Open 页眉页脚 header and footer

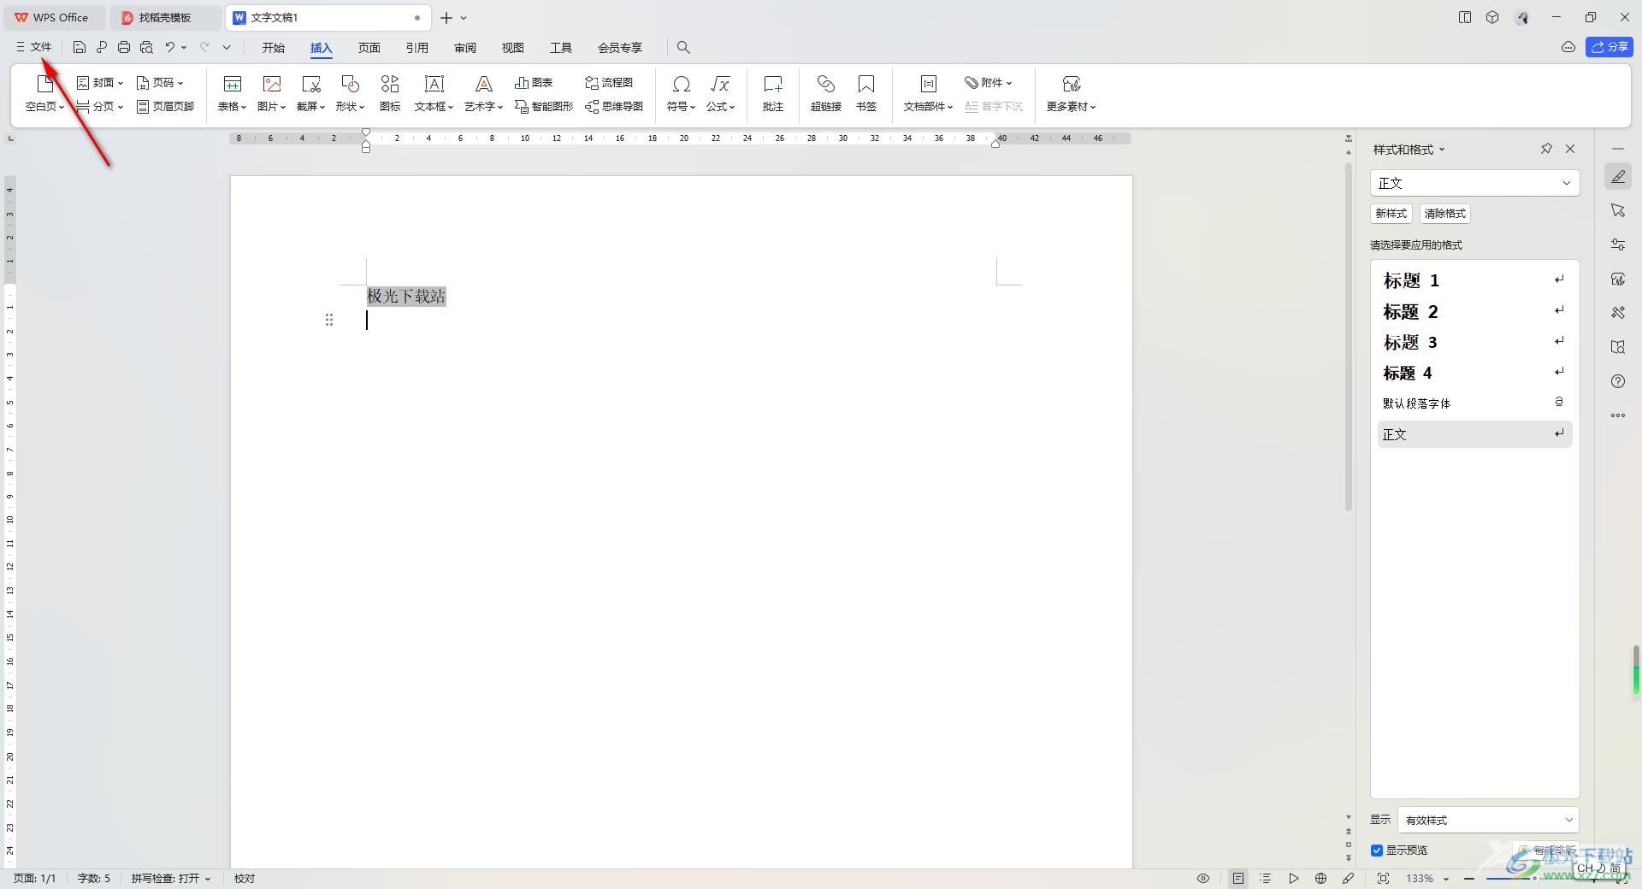click(x=166, y=107)
